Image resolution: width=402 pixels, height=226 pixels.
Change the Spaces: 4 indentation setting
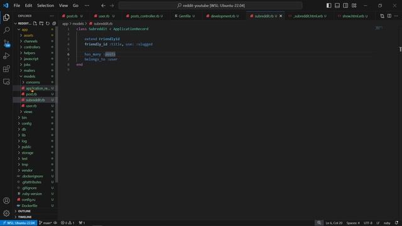353,223
